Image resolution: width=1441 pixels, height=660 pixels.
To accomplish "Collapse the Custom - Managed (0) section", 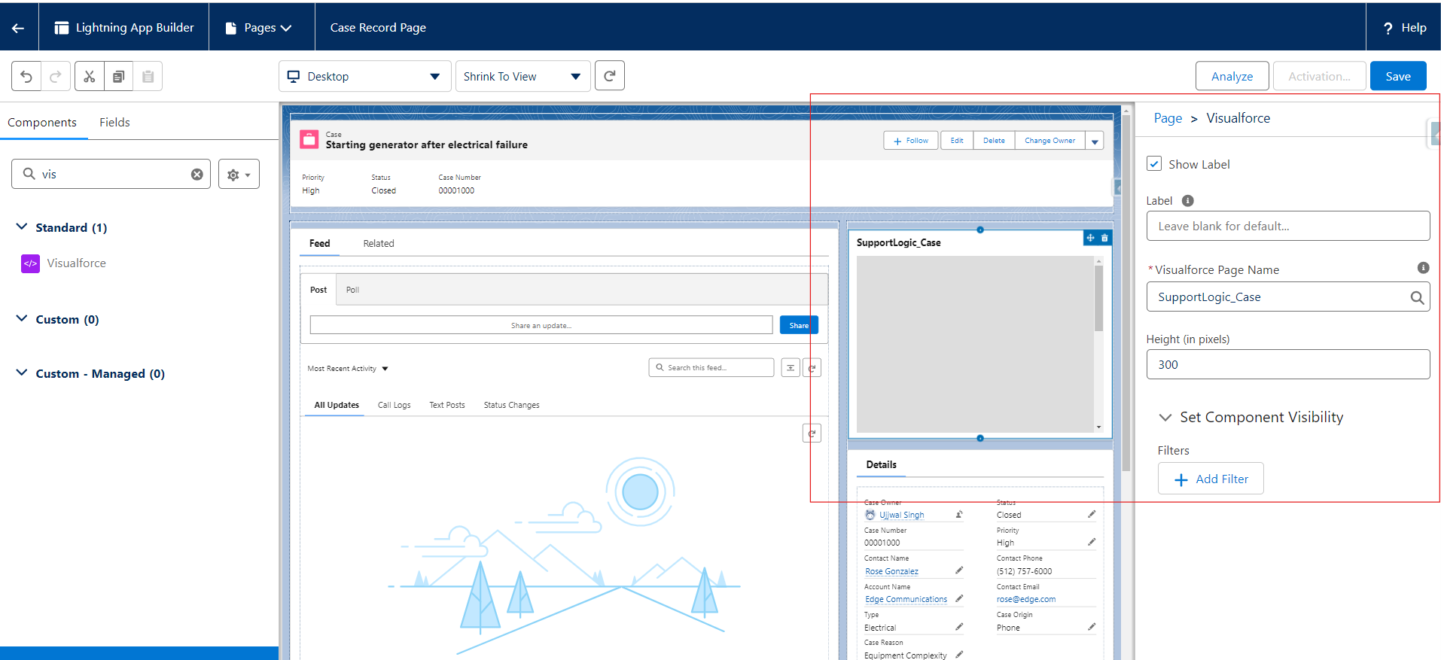I will click(x=22, y=373).
